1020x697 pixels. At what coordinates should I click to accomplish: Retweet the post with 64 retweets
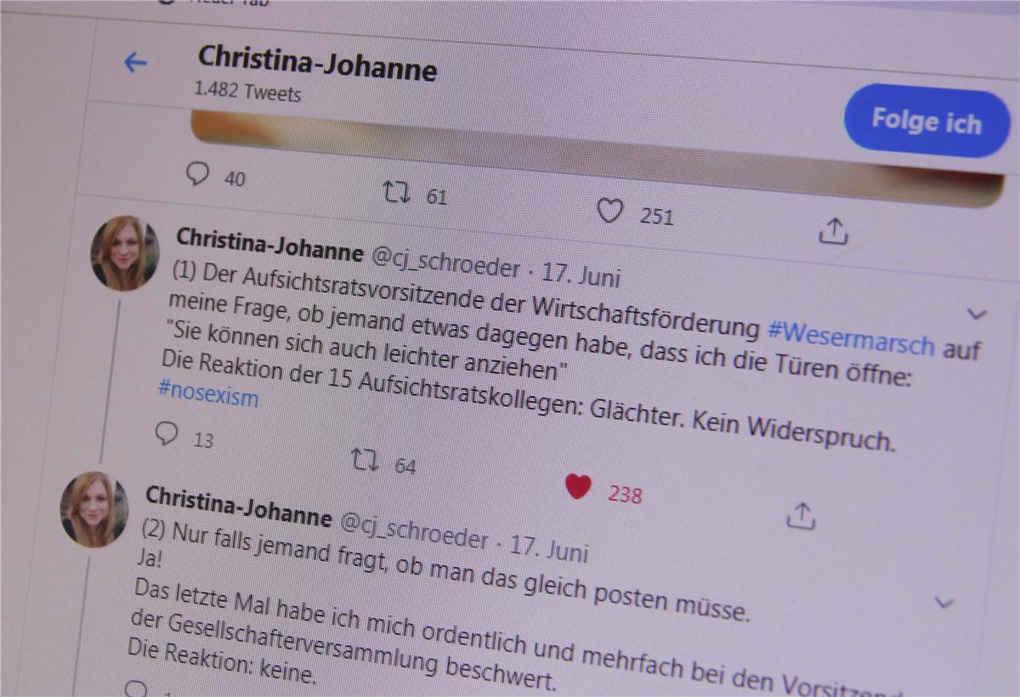pos(366,460)
